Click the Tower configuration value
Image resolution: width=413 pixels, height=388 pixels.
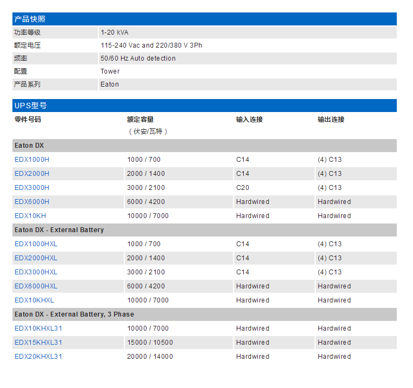110,71
